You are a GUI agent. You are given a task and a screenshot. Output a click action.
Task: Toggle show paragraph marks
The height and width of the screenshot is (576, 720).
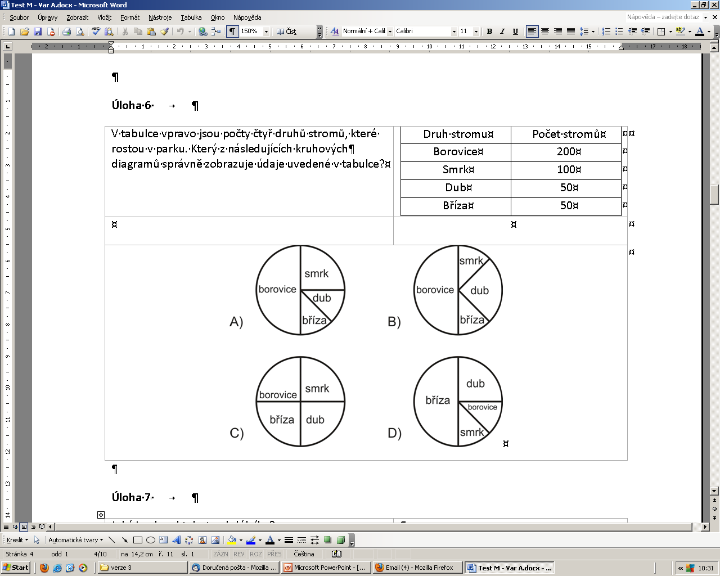[x=232, y=31]
